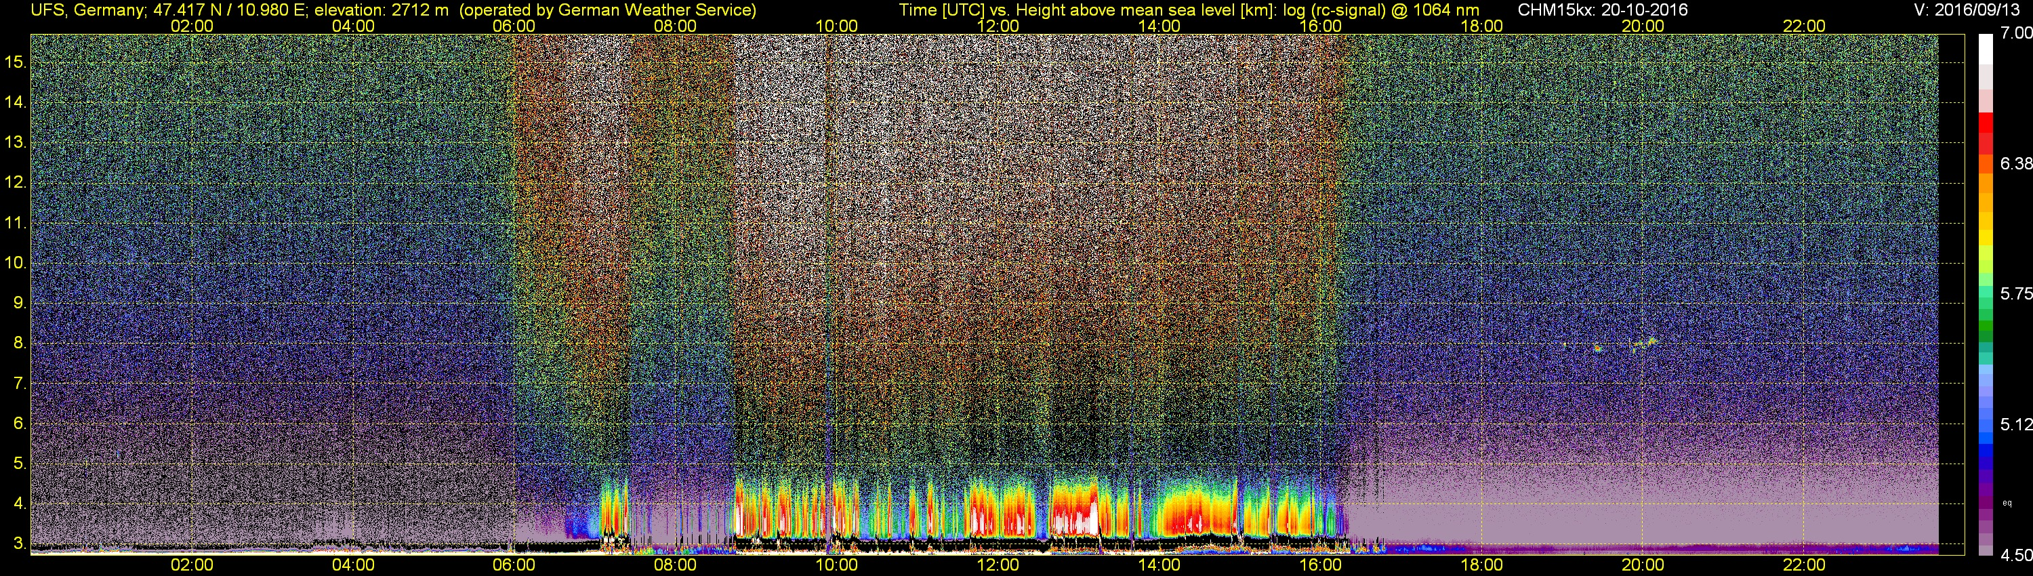
Task: Click the 20:00 label on the top time axis
Action: click(1643, 26)
